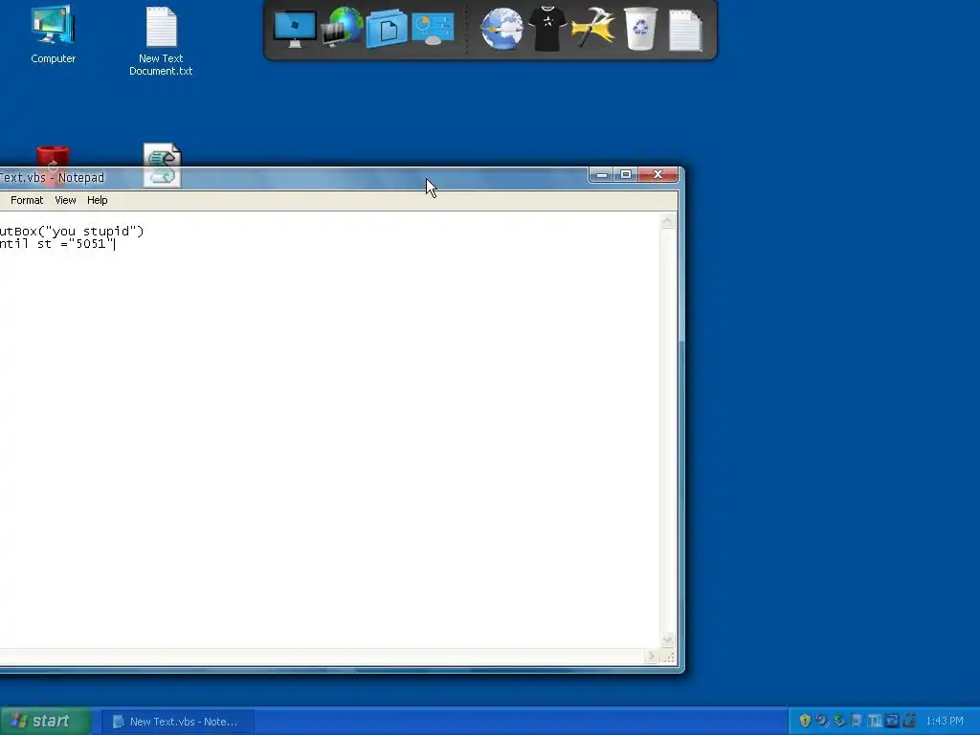The image size is (980, 735).
Task: Click the Notepad up scroll arrow
Action: 667,221
